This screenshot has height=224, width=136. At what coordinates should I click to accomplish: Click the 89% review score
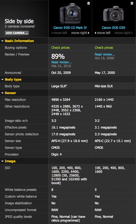point(58,56)
